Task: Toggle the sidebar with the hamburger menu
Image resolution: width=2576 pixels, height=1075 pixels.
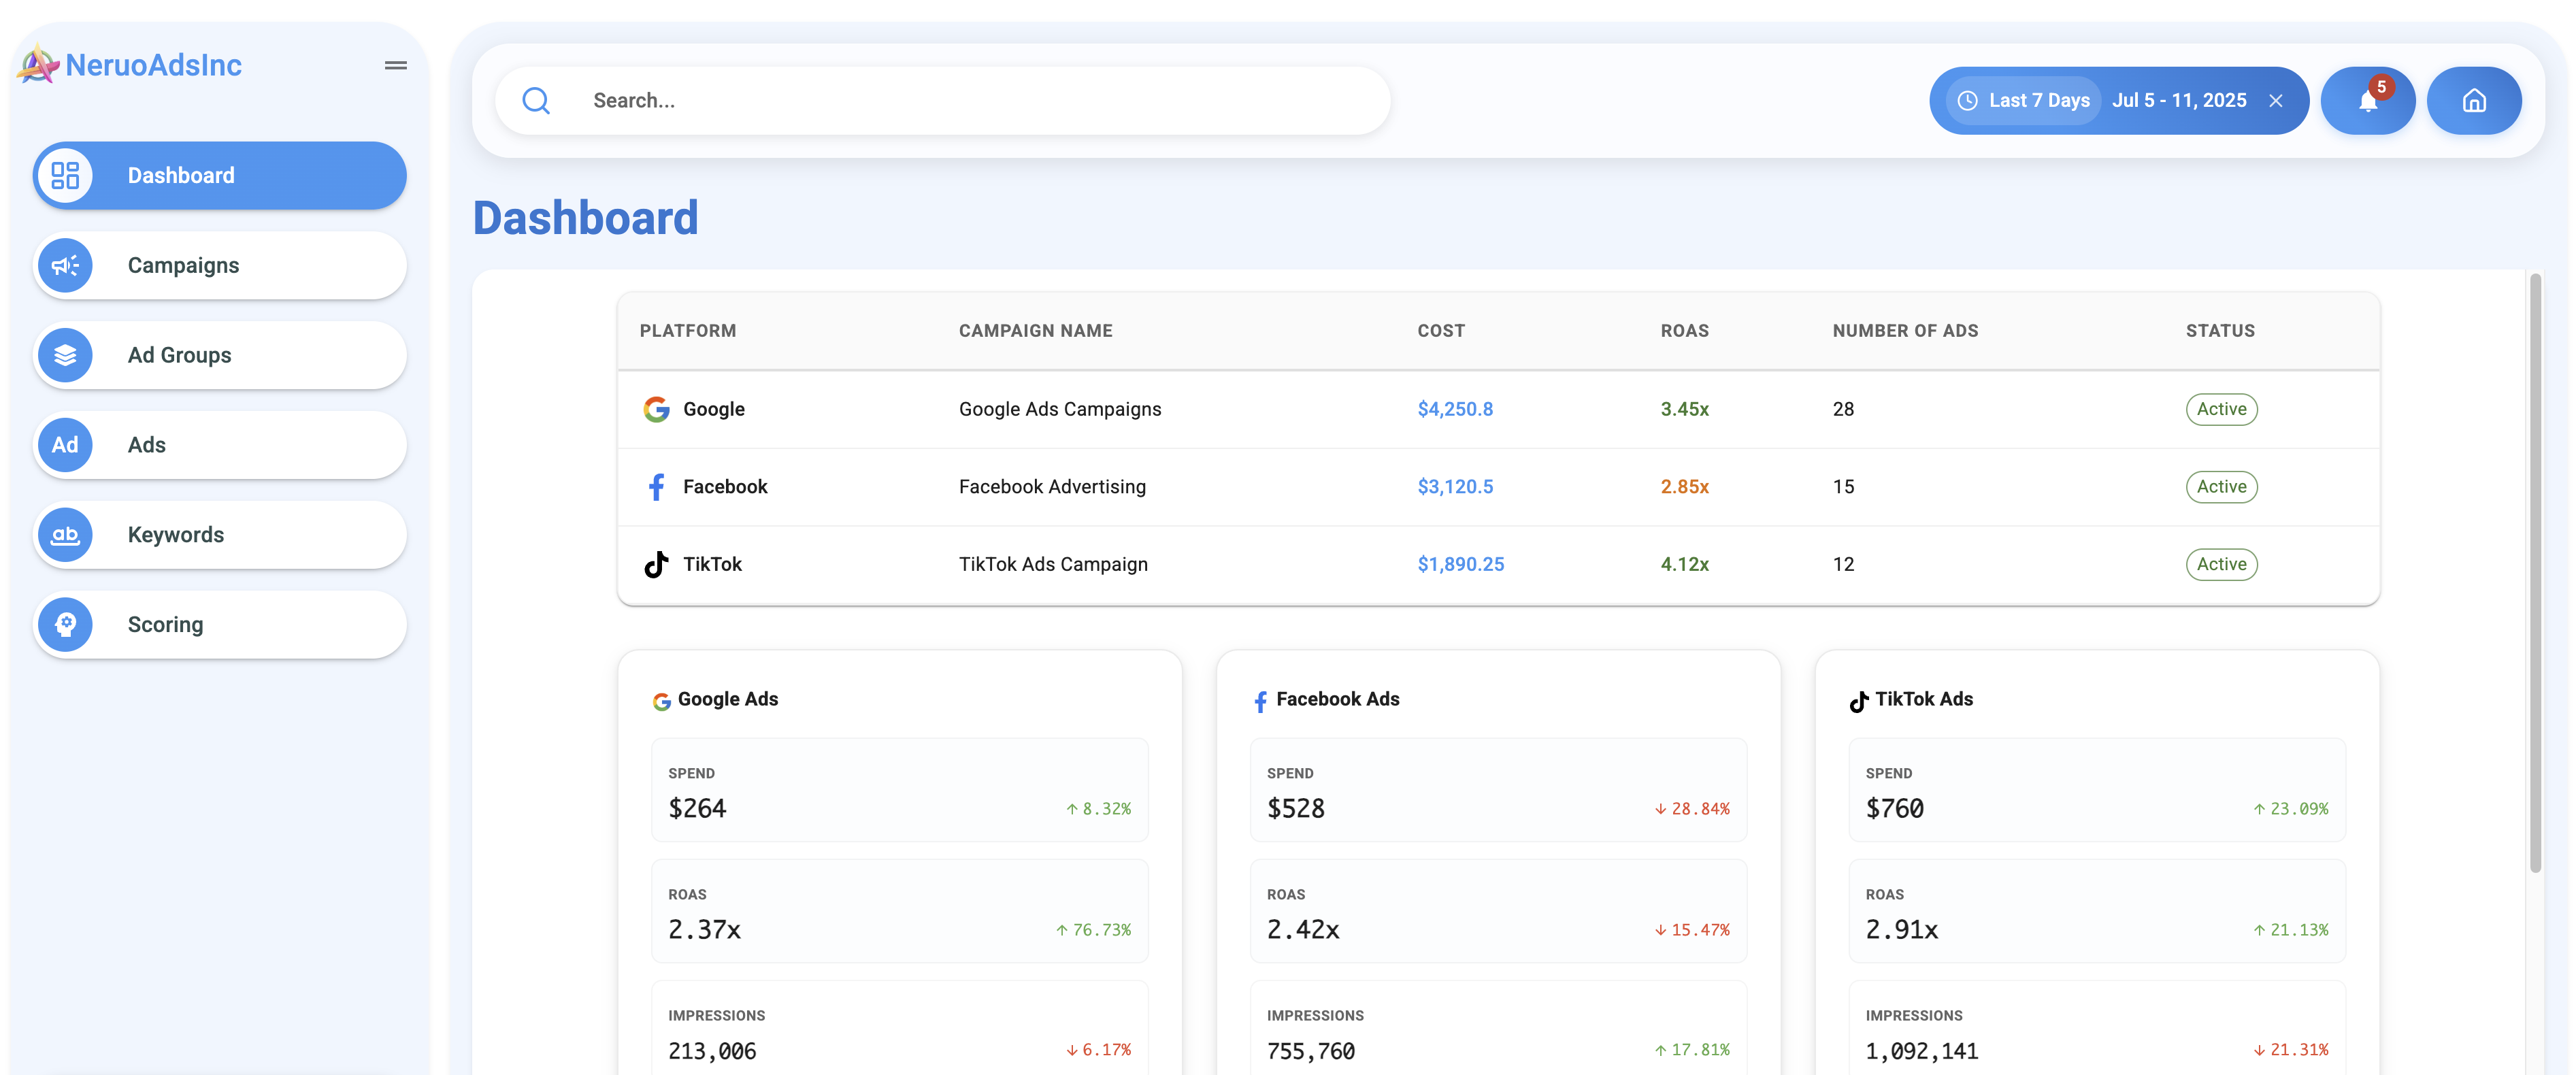Action: (x=395, y=65)
